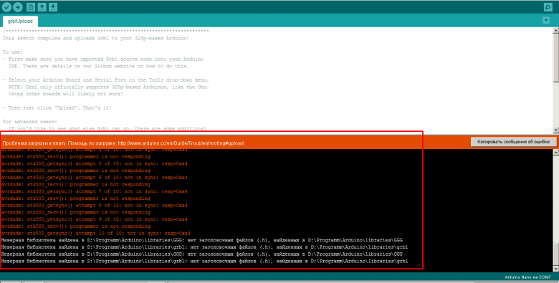Click 'Arduino Nano на COM7' status text
Viewport: 559px width, 283px height.
527,277
